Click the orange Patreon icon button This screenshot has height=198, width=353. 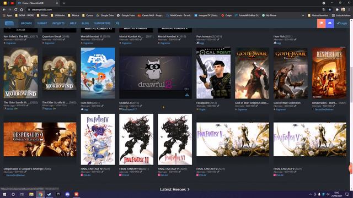click(321, 23)
